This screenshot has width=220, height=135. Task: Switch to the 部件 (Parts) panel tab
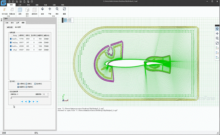pyautogui.click(x=12, y=23)
